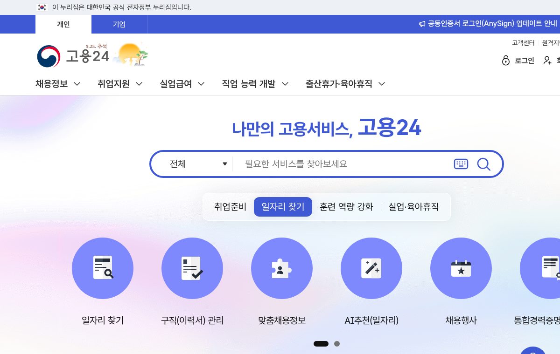This screenshot has width=560, height=354.
Task: Click the AI추천(일자리) label
Action: tap(371, 320)
